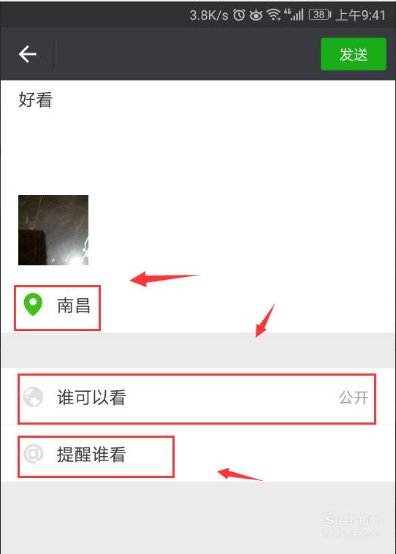Viewport: 396px width, 554px height.
Task: Tap the green 发送 send button
Action: [x=353, y=54]
